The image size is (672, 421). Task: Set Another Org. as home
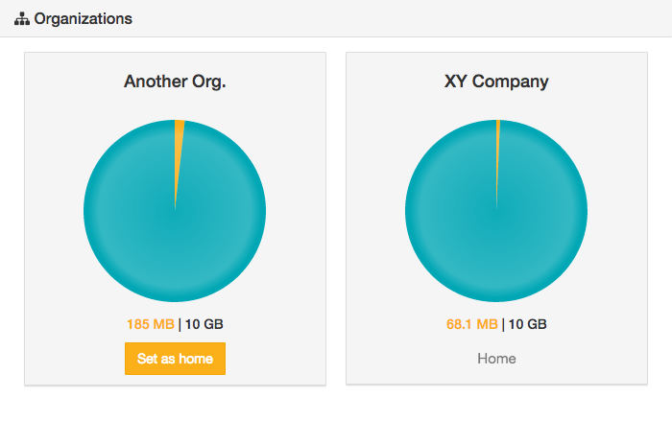(x=175, y=359)
